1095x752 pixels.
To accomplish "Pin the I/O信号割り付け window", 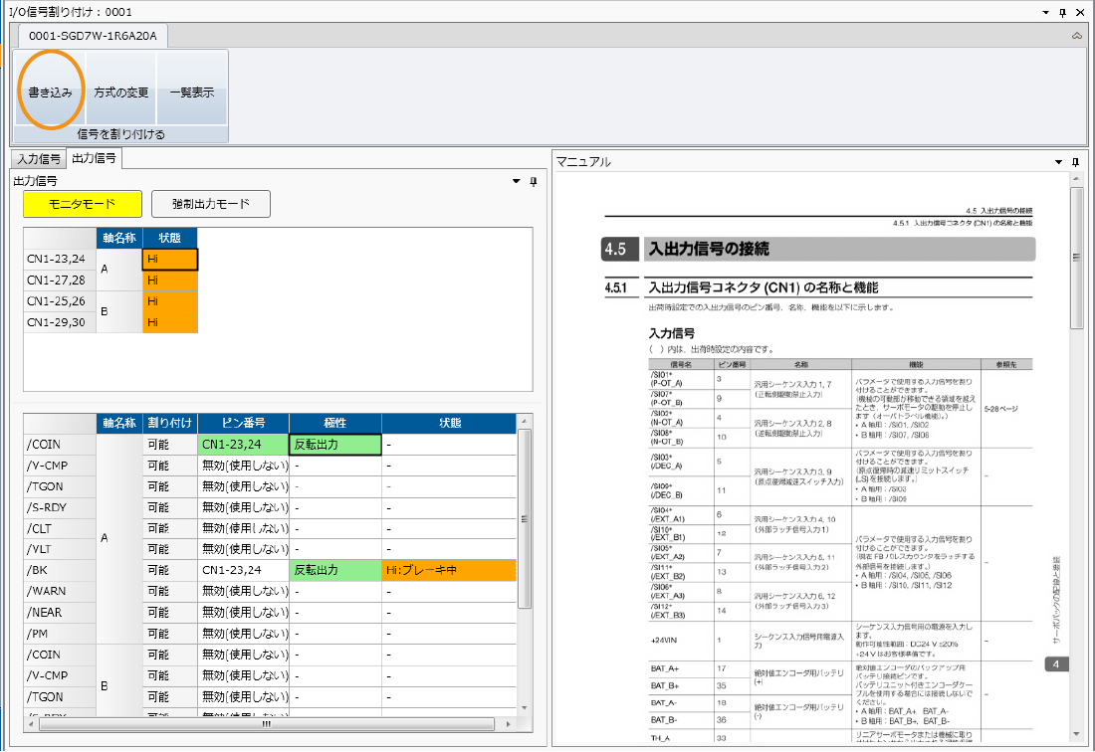I will tap(1062, 12).
